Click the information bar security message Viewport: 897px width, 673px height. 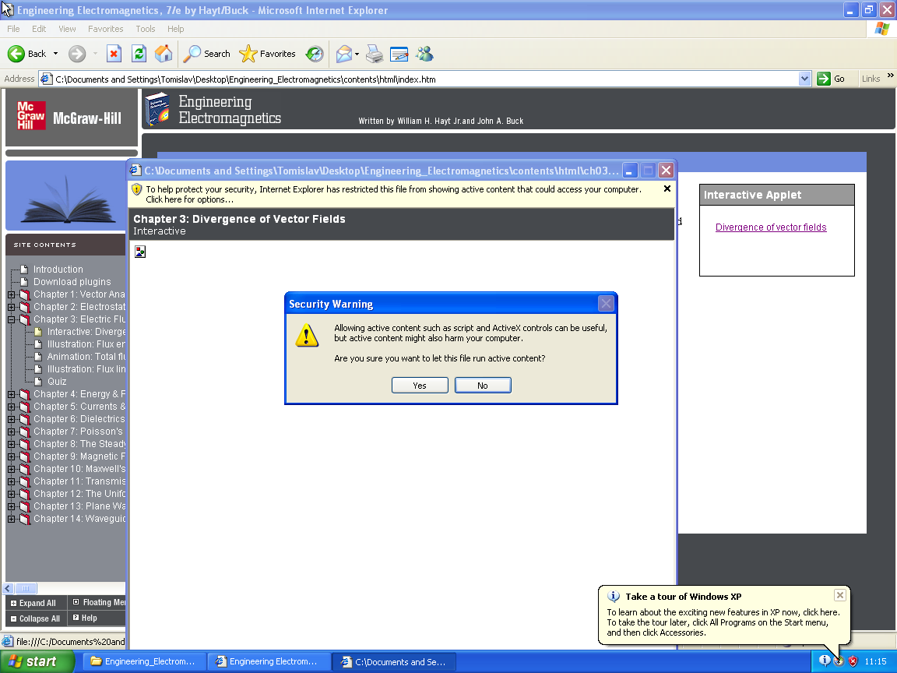pyautogui.click(x=393, y=195)
